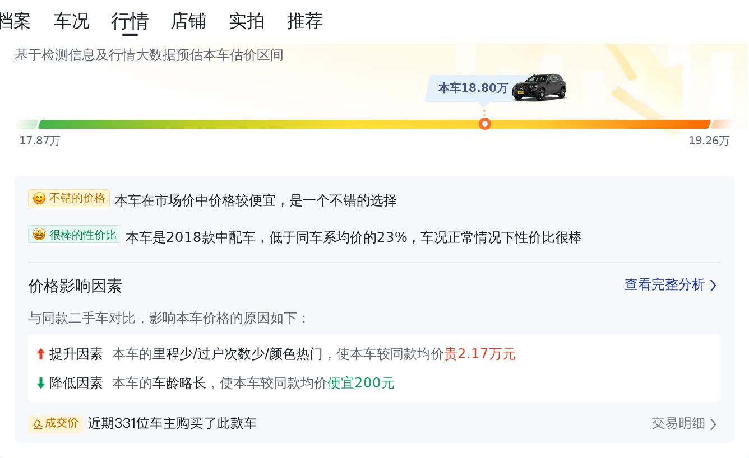The width and height of the screenshot is (749, 458).
Task: Click the star-eyes 很棒的性价比 icon
Action: [39, 235]
